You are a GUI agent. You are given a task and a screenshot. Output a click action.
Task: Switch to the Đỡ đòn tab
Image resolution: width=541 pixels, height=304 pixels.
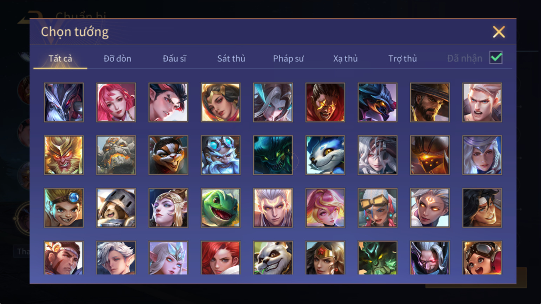pyautogui.click(x=117, y=59)
